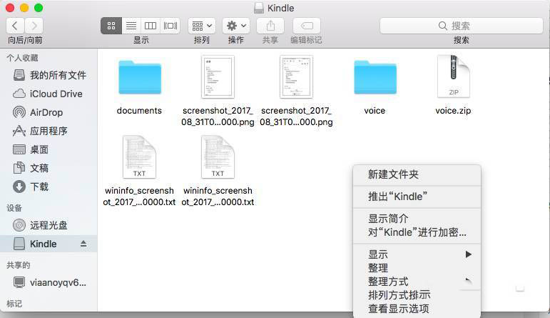Click the 共享 share toolbar icon
Screen dimensions: 550x318
coord(270,26)
